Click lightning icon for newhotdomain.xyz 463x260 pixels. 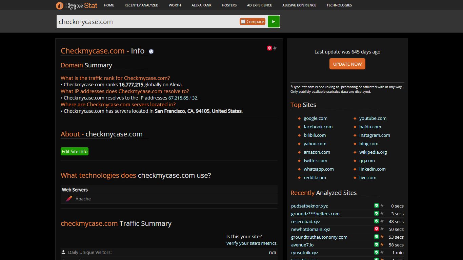click(382, 229)
